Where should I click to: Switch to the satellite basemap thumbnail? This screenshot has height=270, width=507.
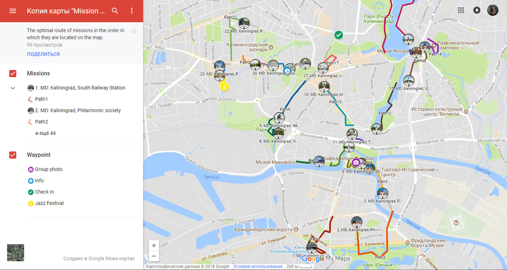[x=15, y=253]
